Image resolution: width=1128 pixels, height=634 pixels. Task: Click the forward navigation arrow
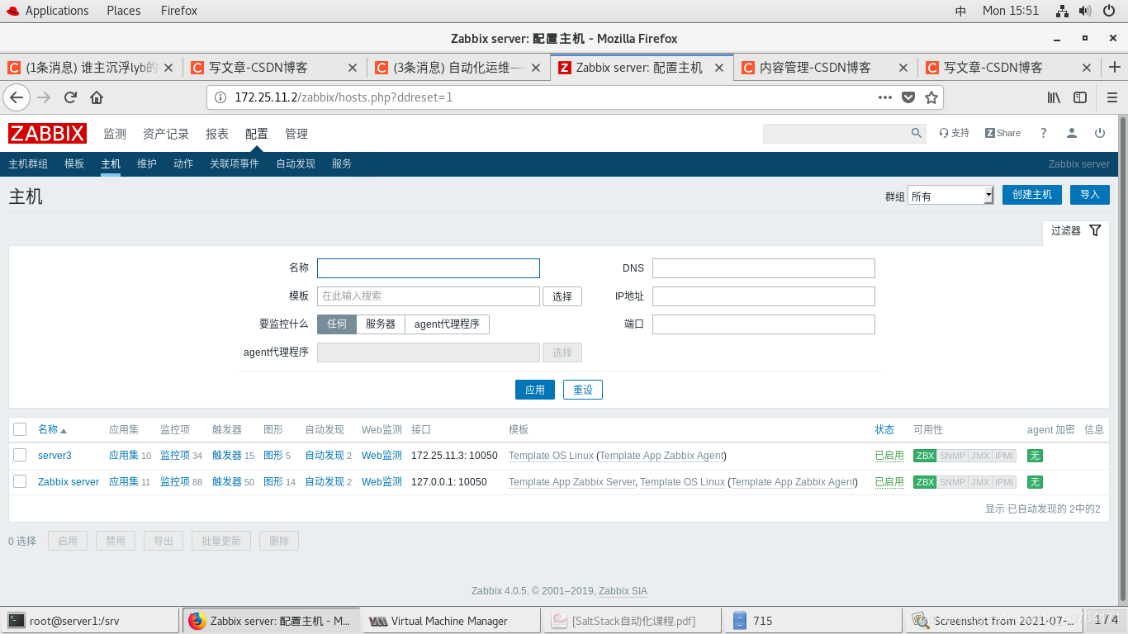pyautogui.click(x=44, y=97)
